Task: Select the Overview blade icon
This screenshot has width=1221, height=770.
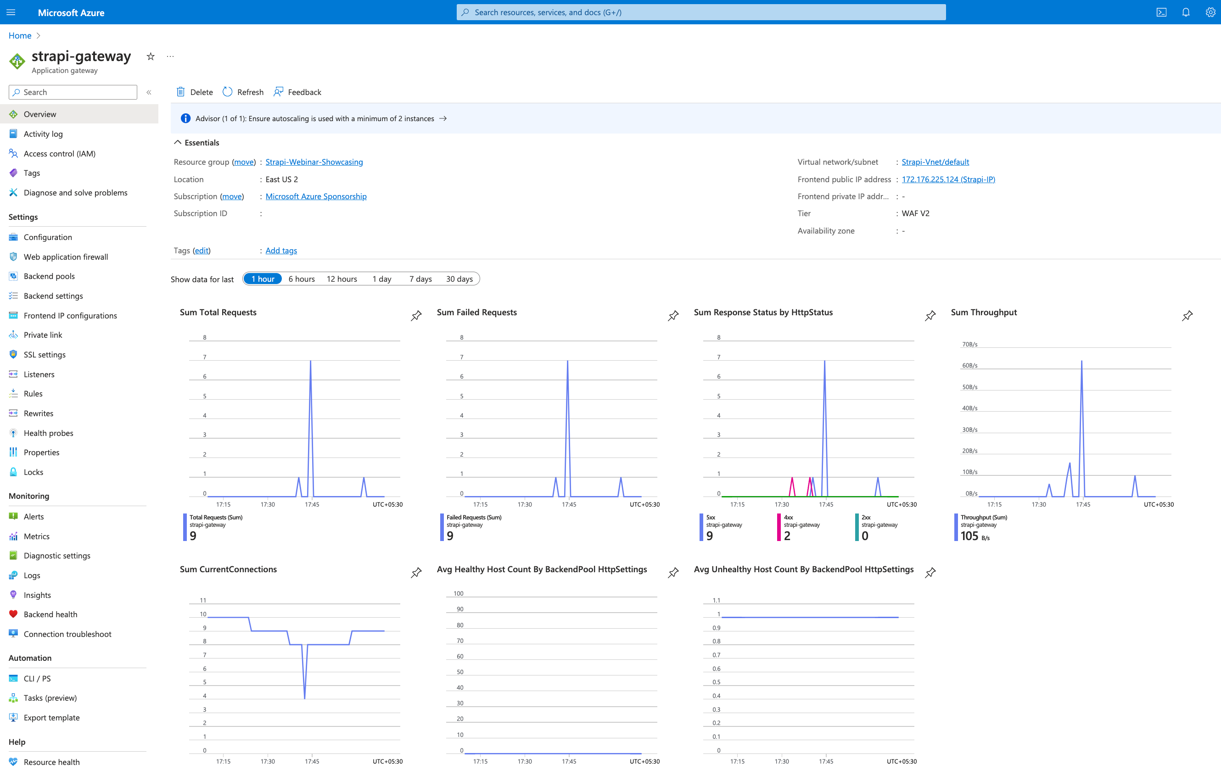Action: (x=13, y=114)
